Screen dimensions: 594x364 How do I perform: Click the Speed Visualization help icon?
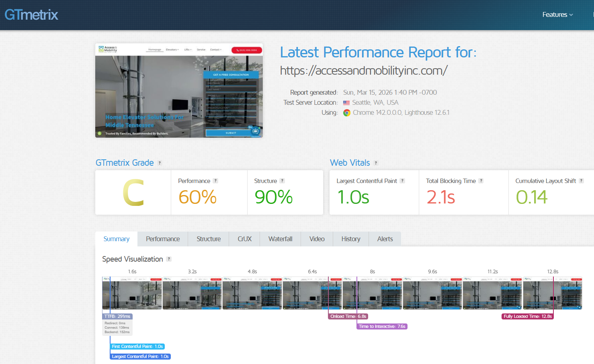[169, 259]
